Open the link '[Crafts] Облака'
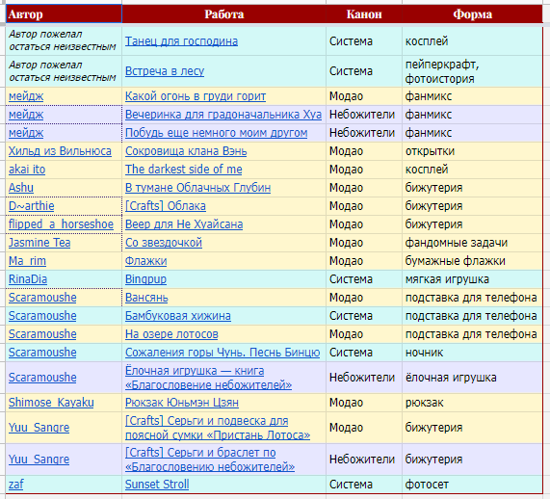The image size is (550, 499). tap(166, 205)
